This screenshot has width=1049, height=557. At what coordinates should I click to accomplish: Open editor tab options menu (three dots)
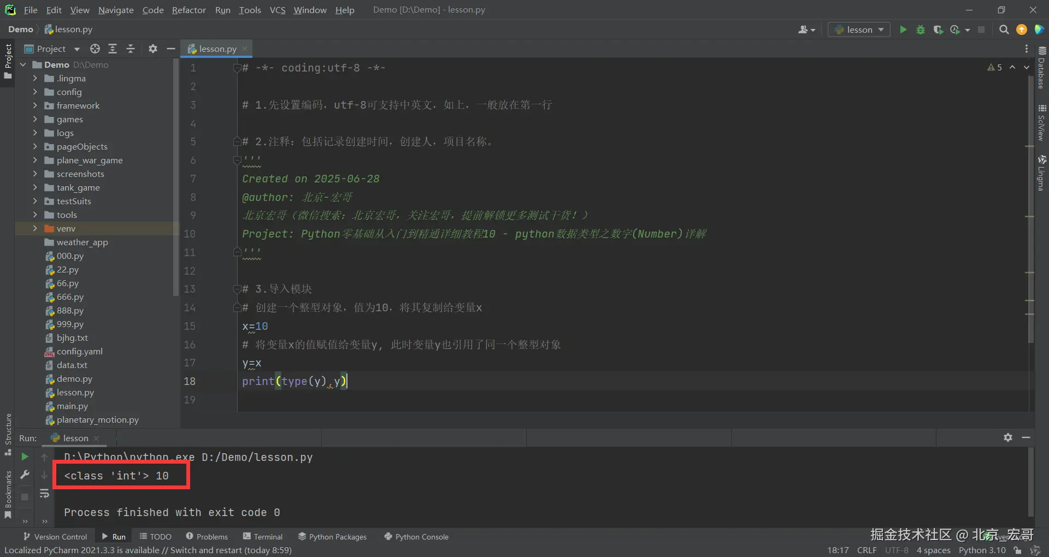tap(1027, 49)
